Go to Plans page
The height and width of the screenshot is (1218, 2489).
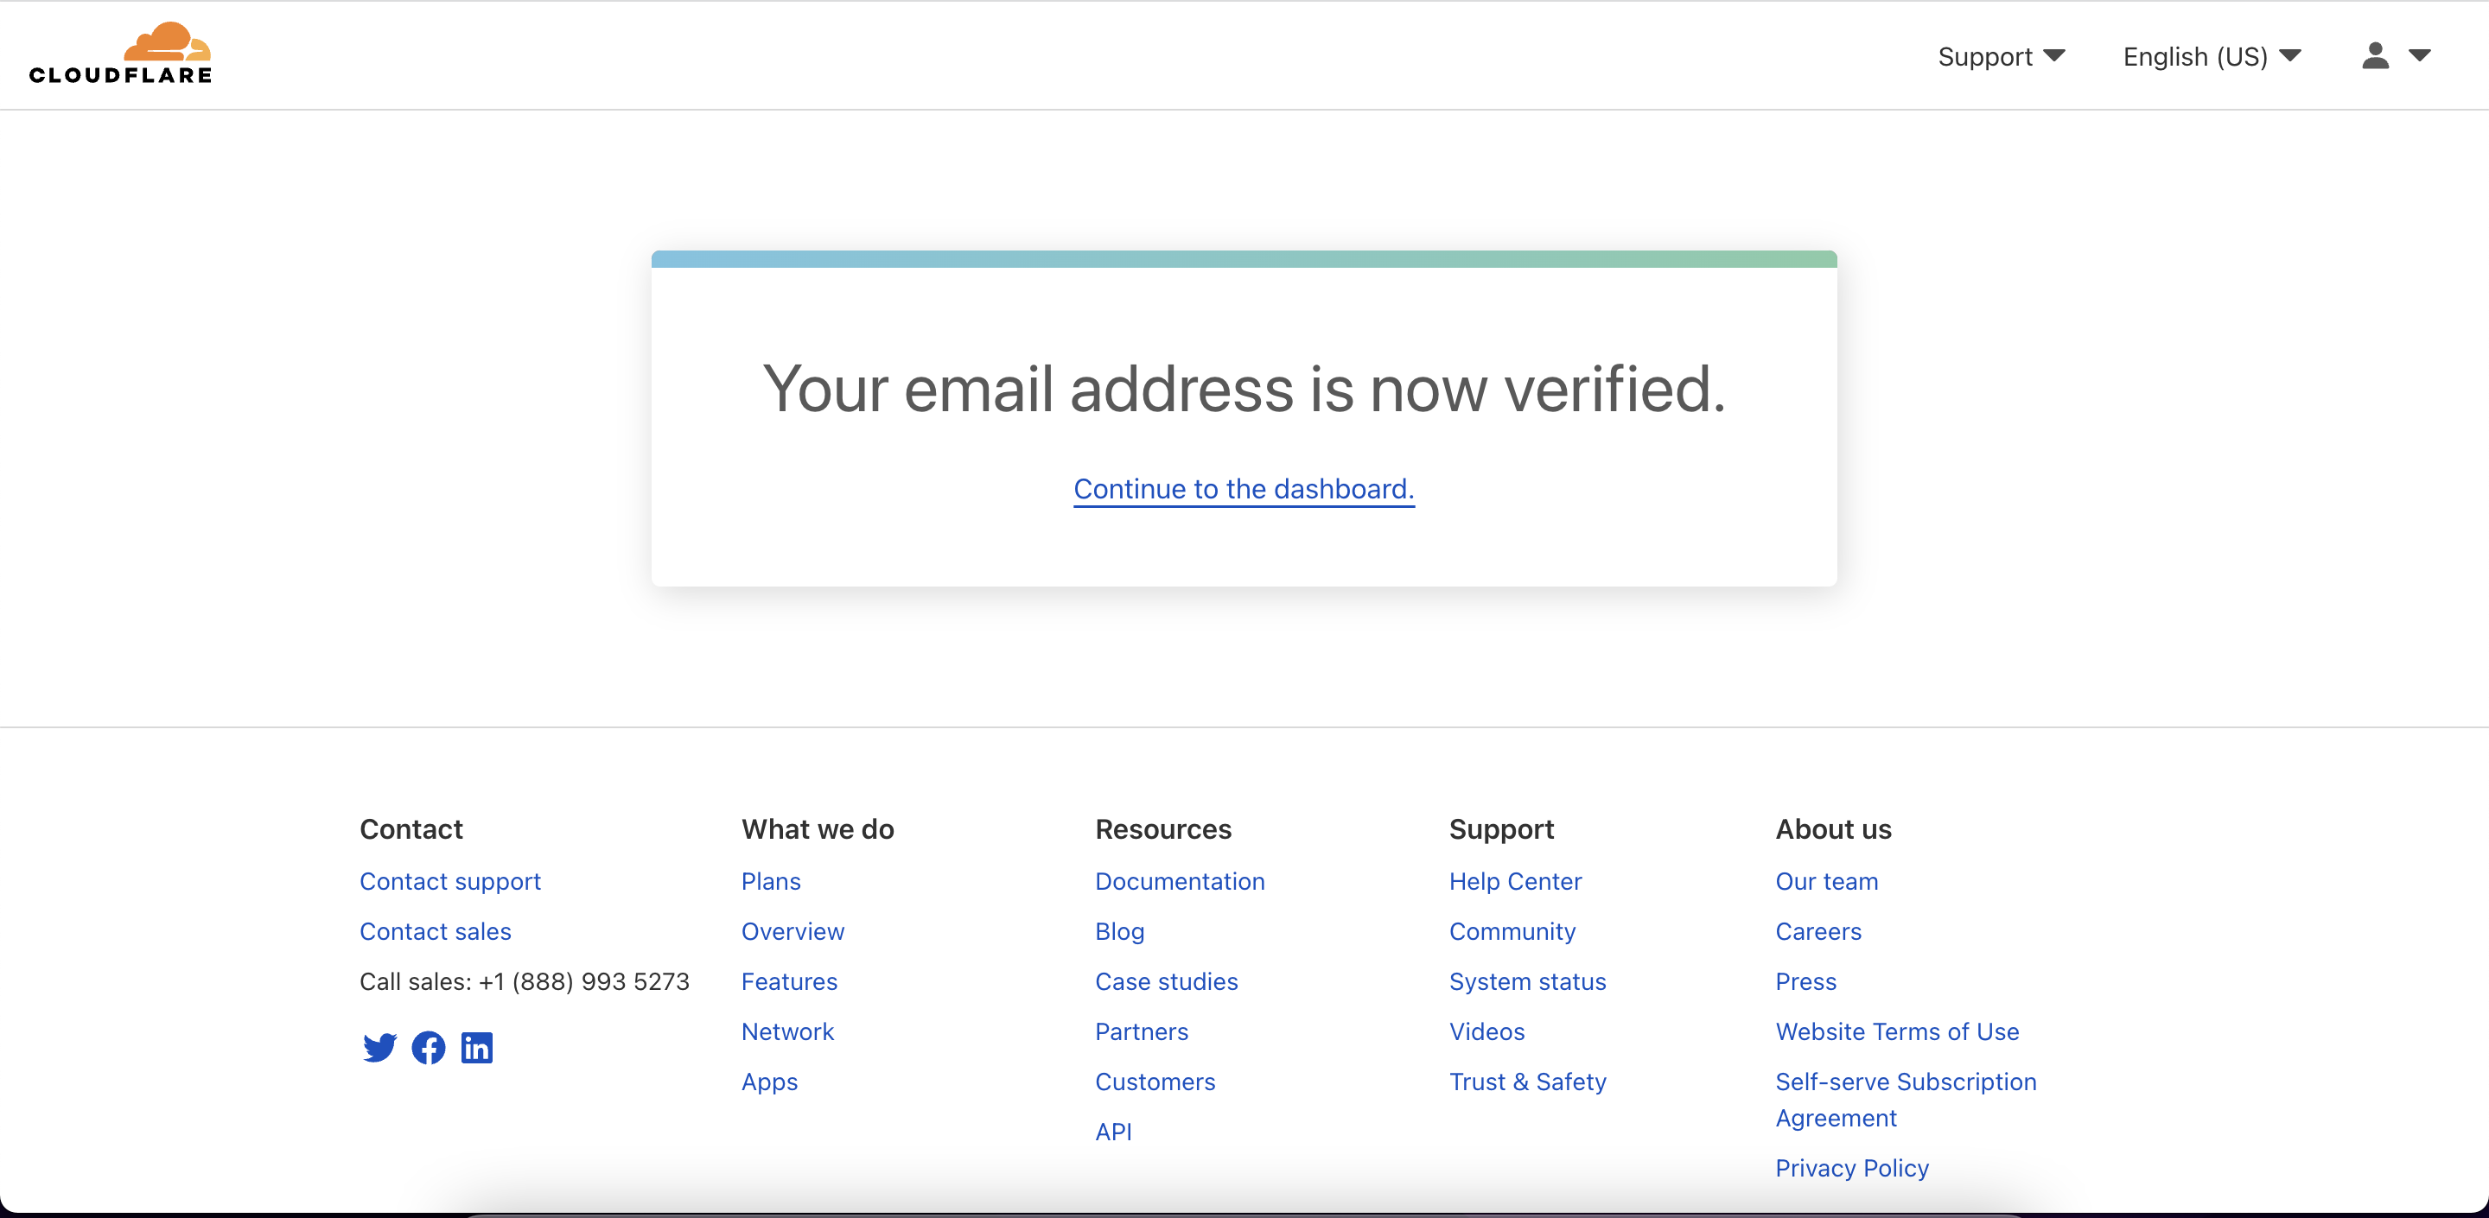(770, 881)
